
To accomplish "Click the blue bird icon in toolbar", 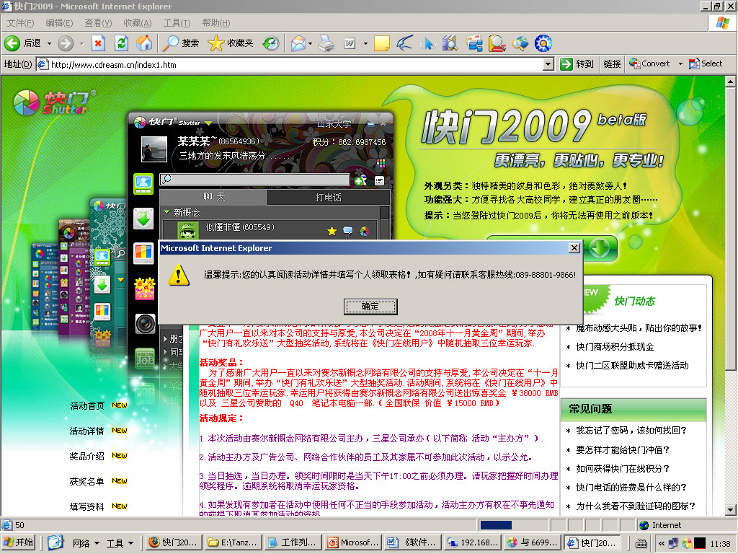I will (404, 43).
